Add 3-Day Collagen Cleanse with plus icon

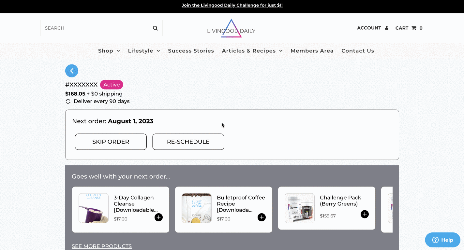(x=158, y=217)
